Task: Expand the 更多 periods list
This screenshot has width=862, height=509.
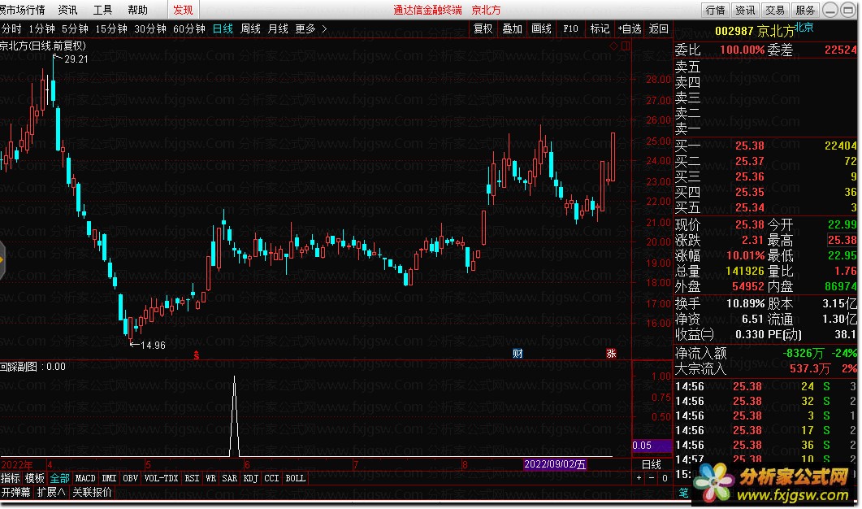Action: [310, 28]
